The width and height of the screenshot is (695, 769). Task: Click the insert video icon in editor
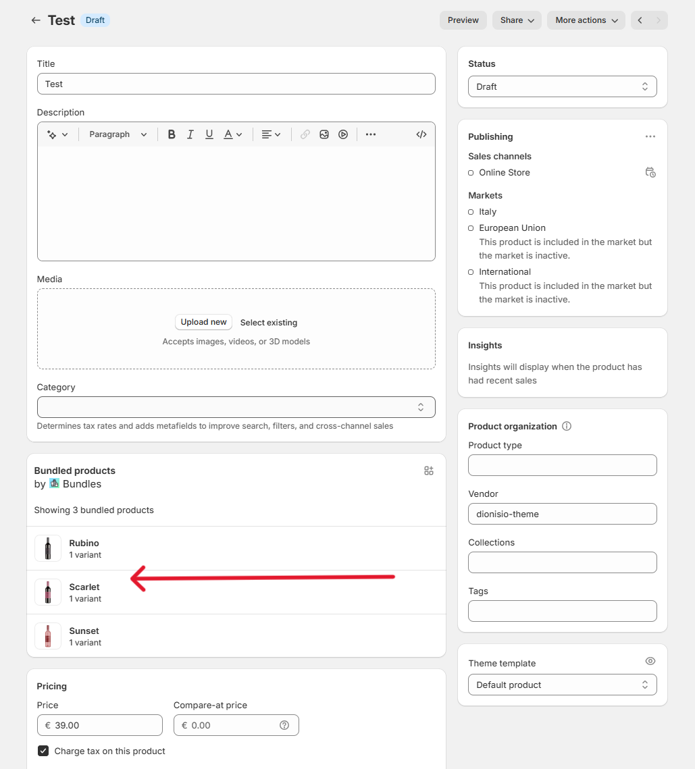pyautogui.click(x=343, y=134)
